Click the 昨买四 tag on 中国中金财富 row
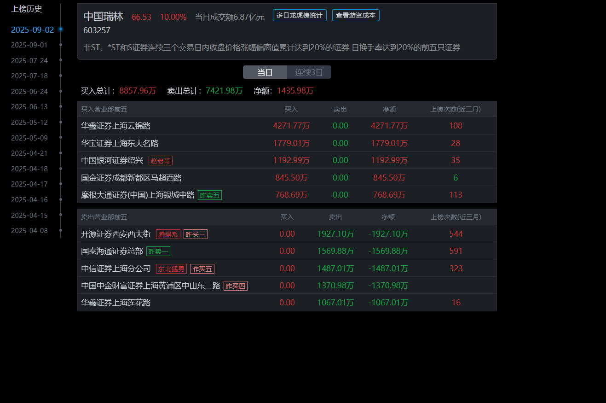The width and height of the screenshot is (606, 403). click(x=236, y=286)
